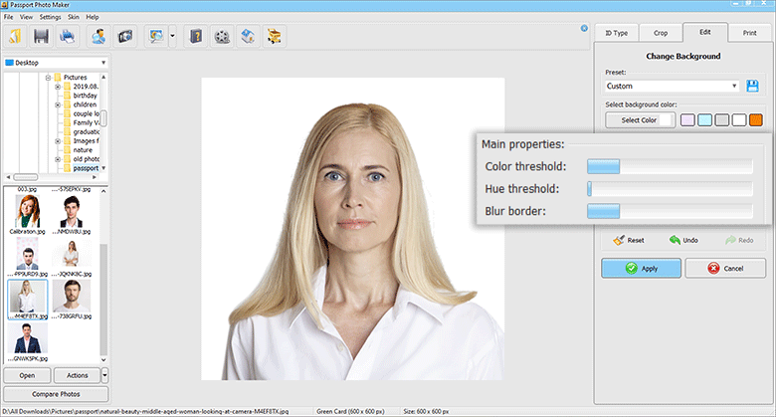776x417 pixels.
Task: Select the nature folder
Action: point(83,150)
